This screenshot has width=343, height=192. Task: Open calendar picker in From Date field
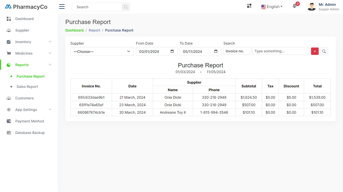(x=172, y=52)
